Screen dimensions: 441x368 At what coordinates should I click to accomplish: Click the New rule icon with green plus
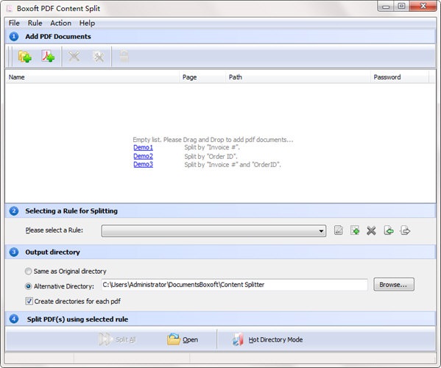(355, 230)
